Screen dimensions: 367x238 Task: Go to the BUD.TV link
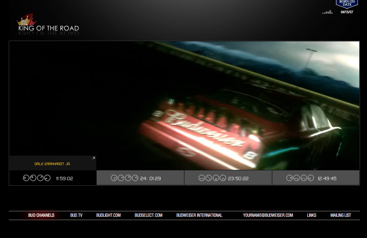click(x=76, y=215)
